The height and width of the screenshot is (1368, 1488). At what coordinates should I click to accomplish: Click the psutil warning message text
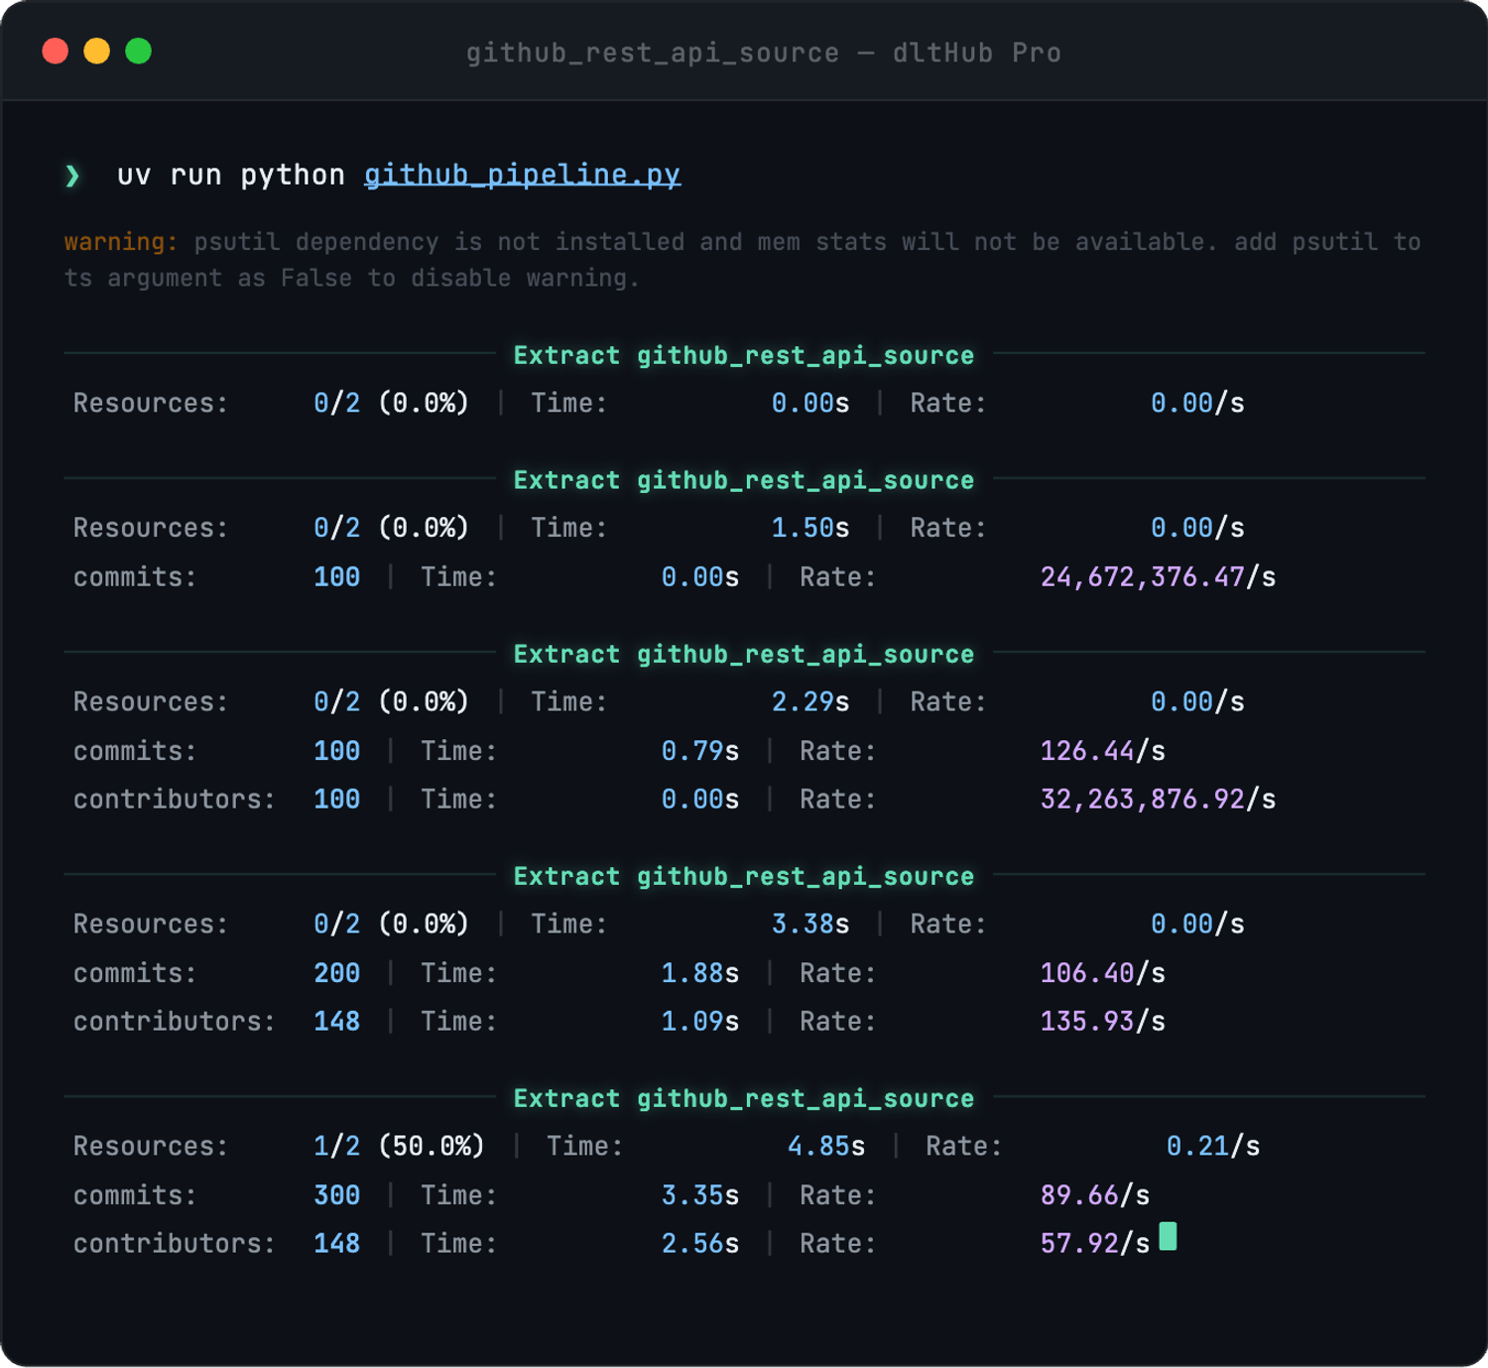coord(694,241)
